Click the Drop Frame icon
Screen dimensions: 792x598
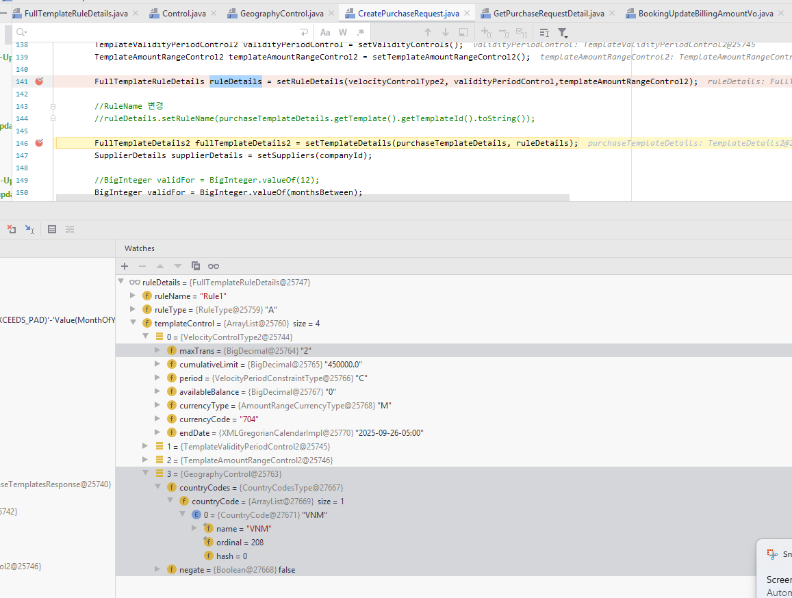[x=12, y=230]
